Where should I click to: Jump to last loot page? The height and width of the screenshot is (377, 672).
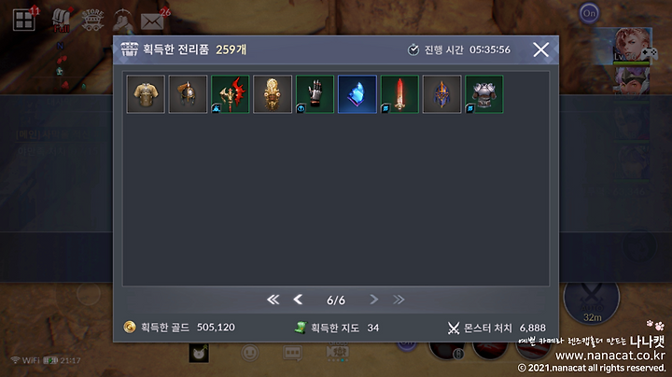coord(399,300)
